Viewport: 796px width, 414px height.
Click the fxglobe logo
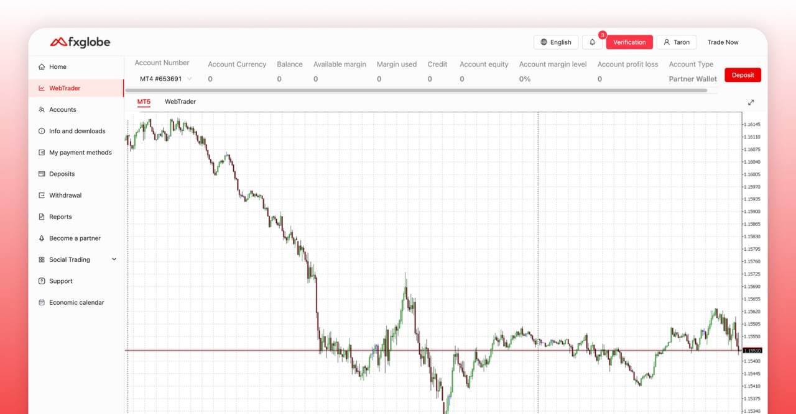click(80, 42)
